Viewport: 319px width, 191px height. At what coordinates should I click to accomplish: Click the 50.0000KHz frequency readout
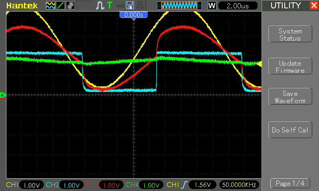tap(239, 185)
